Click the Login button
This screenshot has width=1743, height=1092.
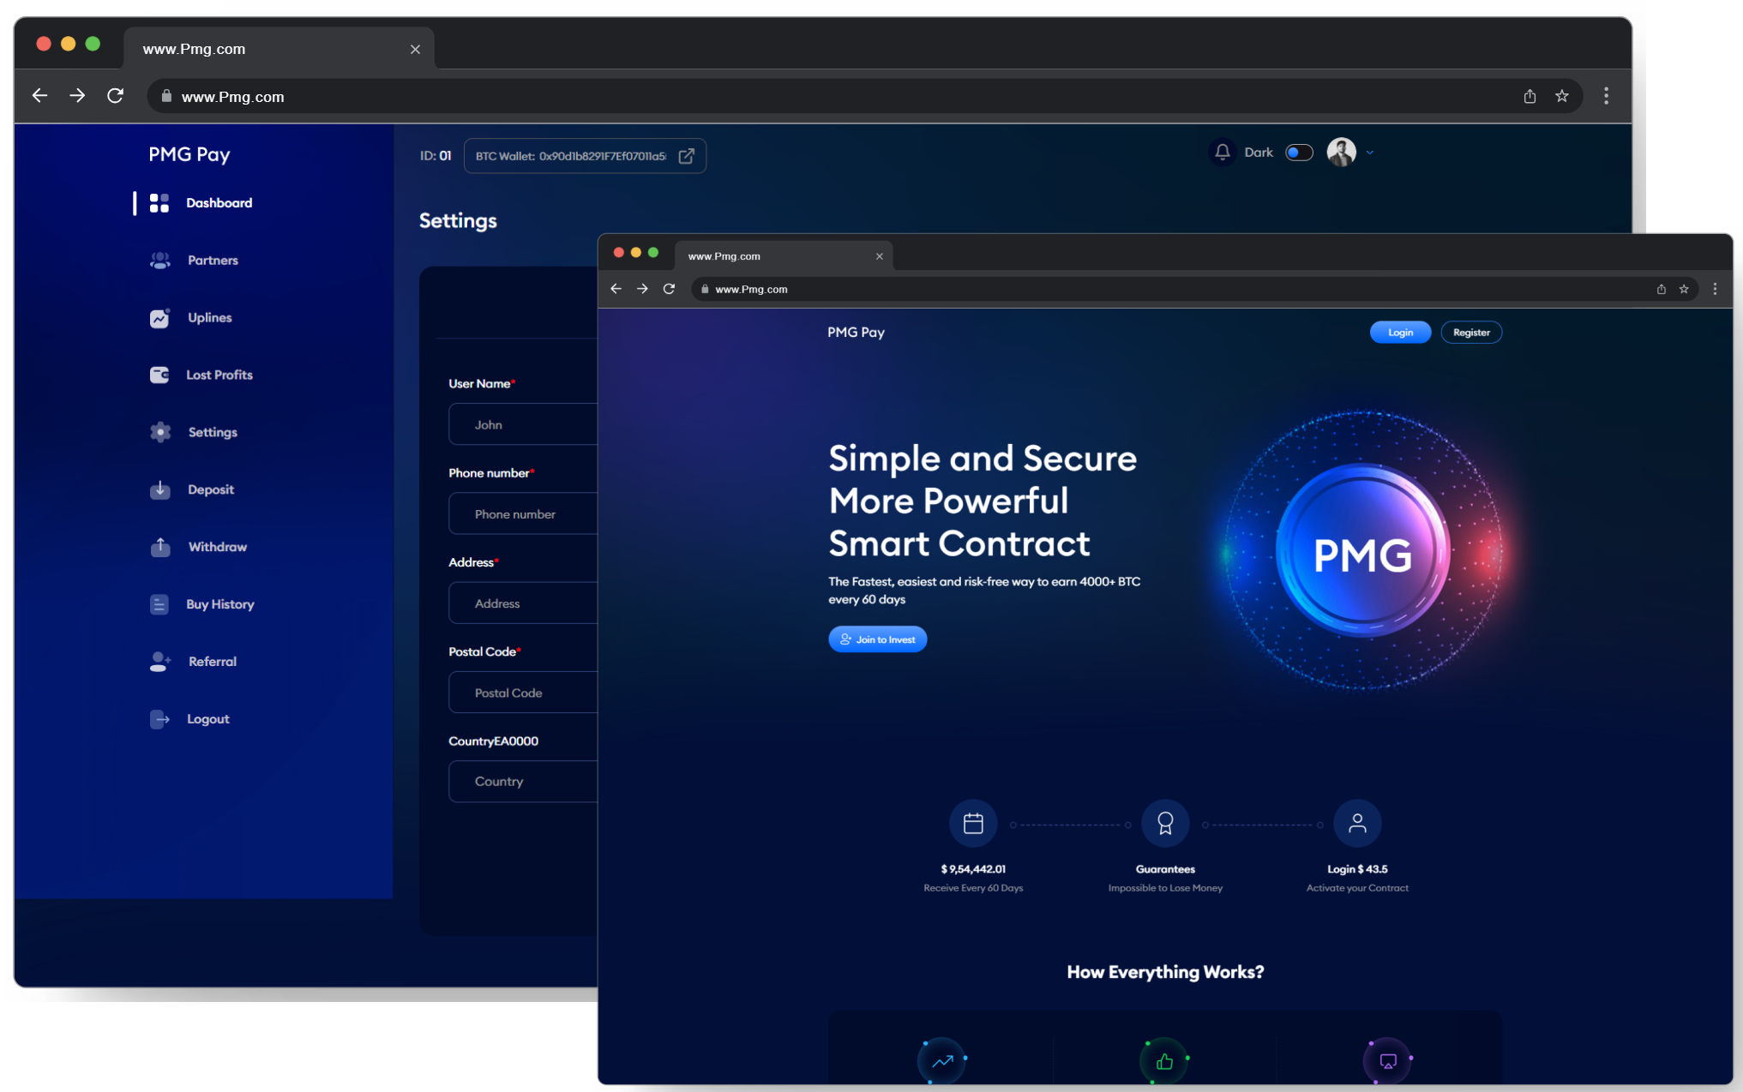coord(1400,333)
